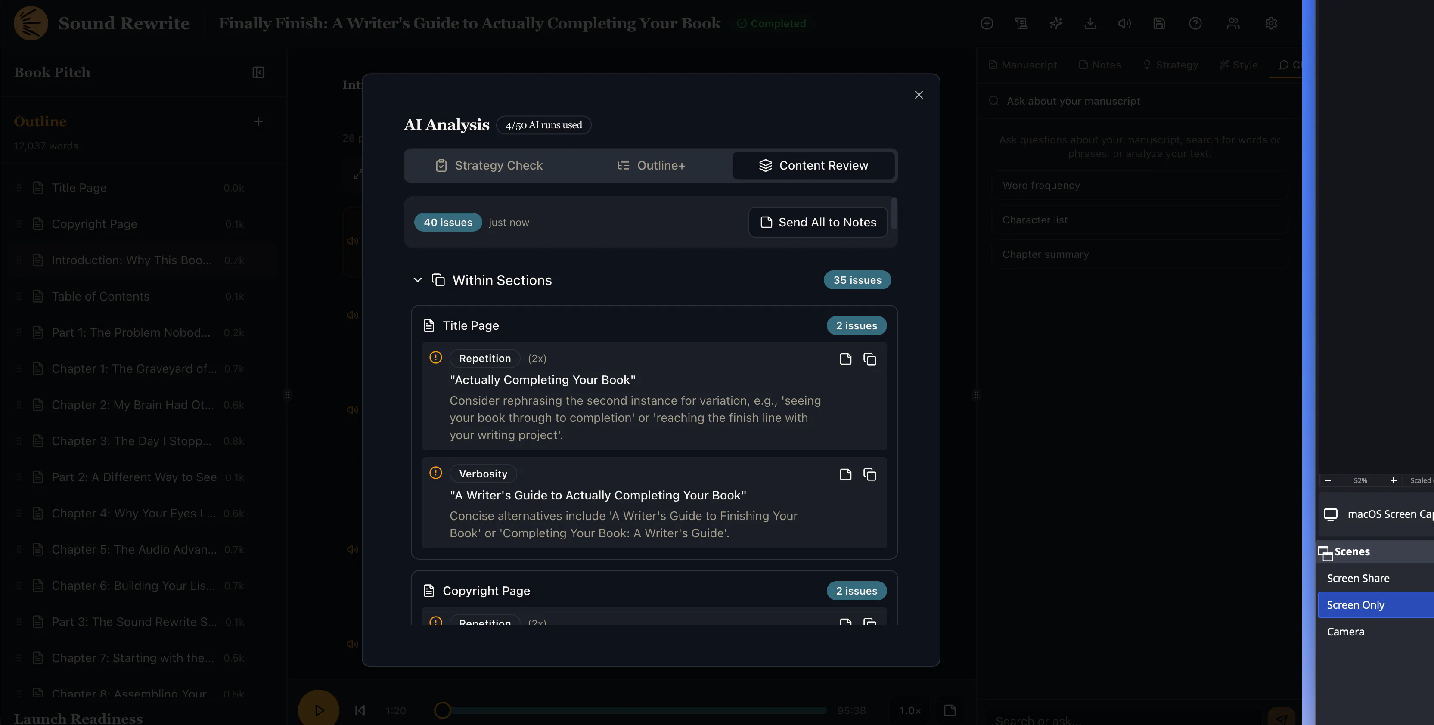1434x725 pixels.
Task: Click the Title Page section header
Action: pyautogui.click(x=654, y=325)
